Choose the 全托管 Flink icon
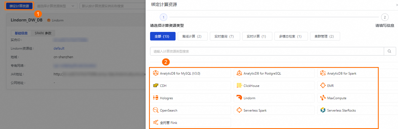 (156, 123)
